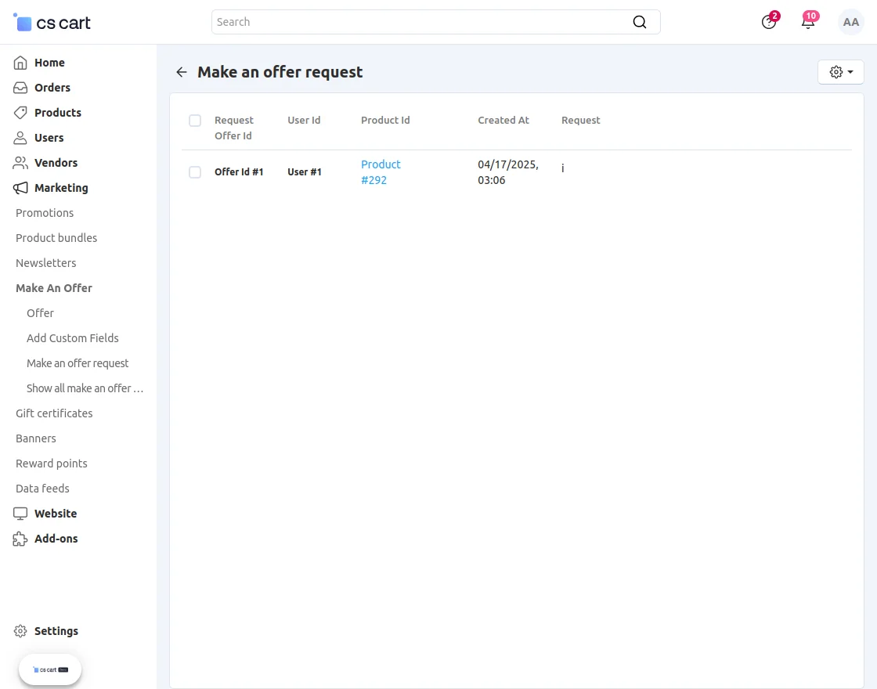Open the gear dropdown at top right
The height and width of the screenshot is (689, 877).
840,72
